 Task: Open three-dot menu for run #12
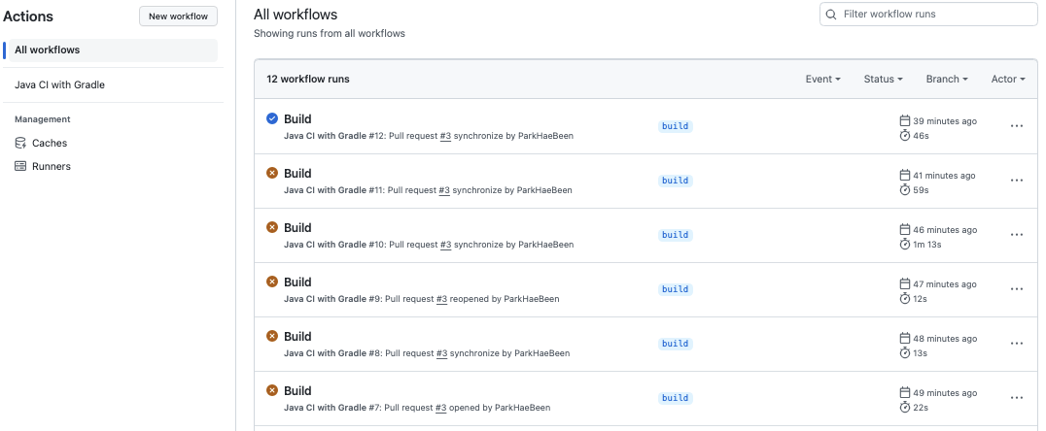pyautogui.click(x=1017, y=126)
